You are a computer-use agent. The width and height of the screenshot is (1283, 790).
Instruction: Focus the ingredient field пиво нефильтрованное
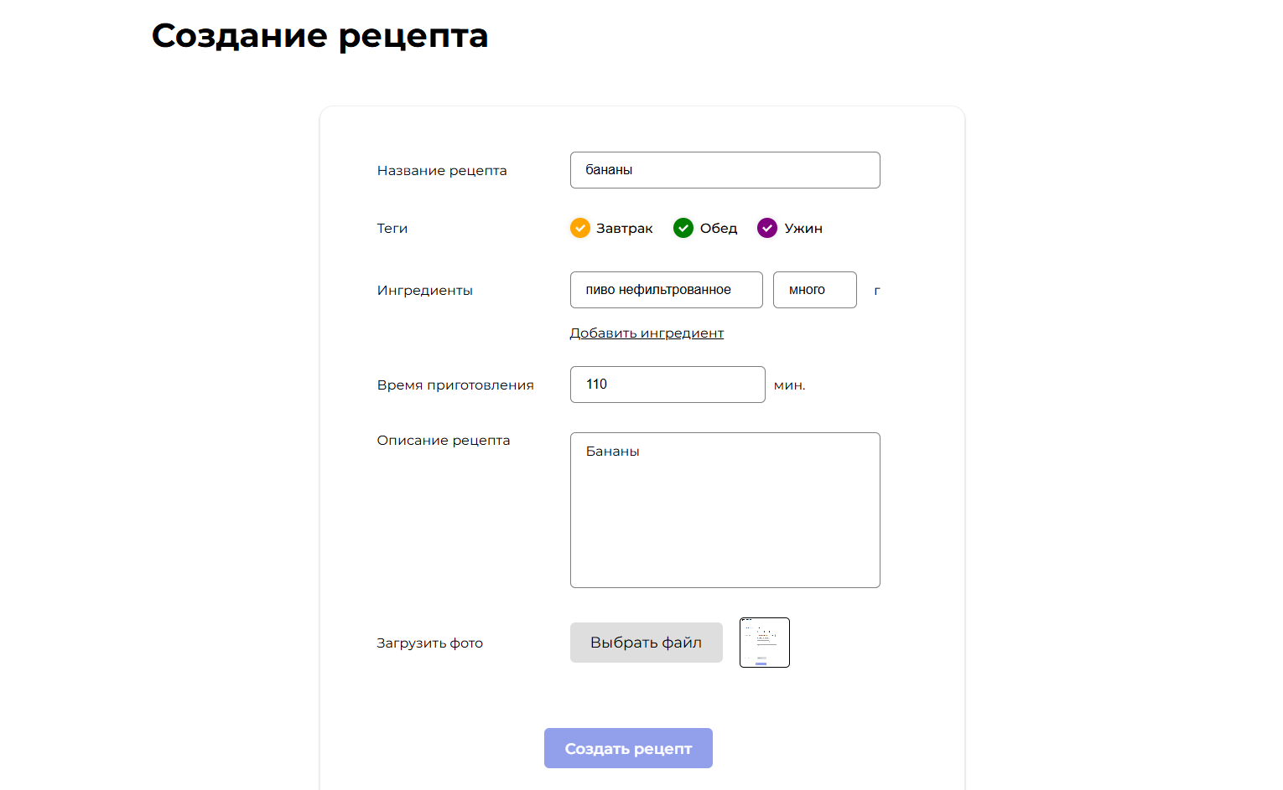pos(667,290)
